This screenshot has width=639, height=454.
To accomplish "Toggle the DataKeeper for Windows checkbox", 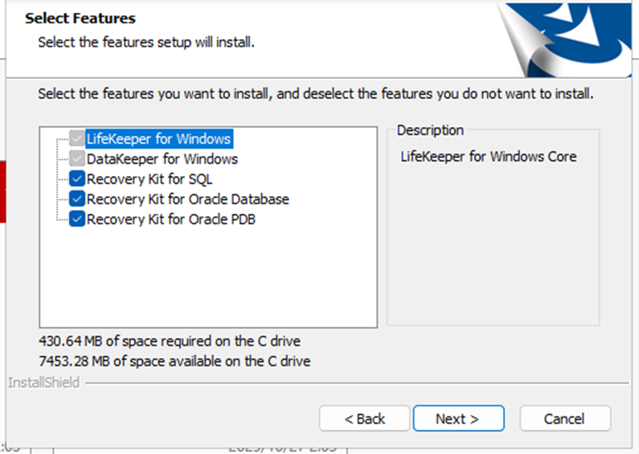I will 77,158.
